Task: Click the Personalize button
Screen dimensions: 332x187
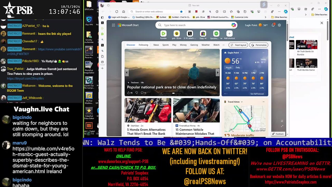Action: point(259,45)
